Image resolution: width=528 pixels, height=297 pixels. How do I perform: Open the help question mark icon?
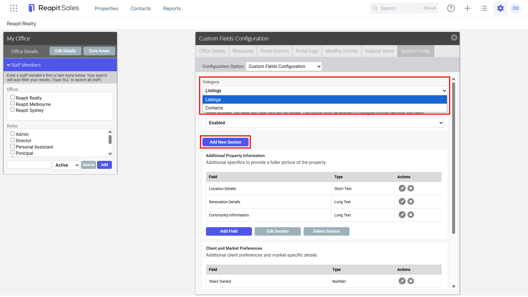(x=451, y=8)
